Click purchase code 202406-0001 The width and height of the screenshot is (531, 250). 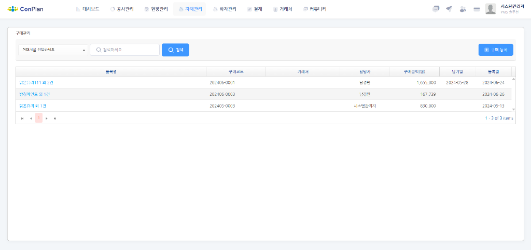[x=222, y=82]
